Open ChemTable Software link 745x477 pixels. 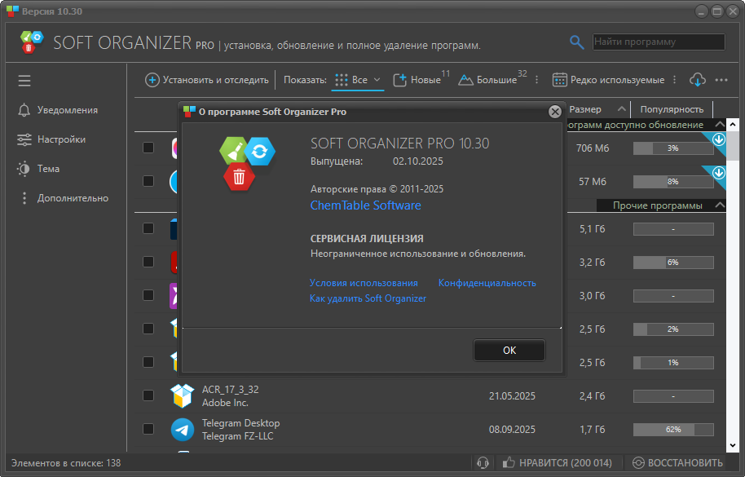click(x=365, y=205)
